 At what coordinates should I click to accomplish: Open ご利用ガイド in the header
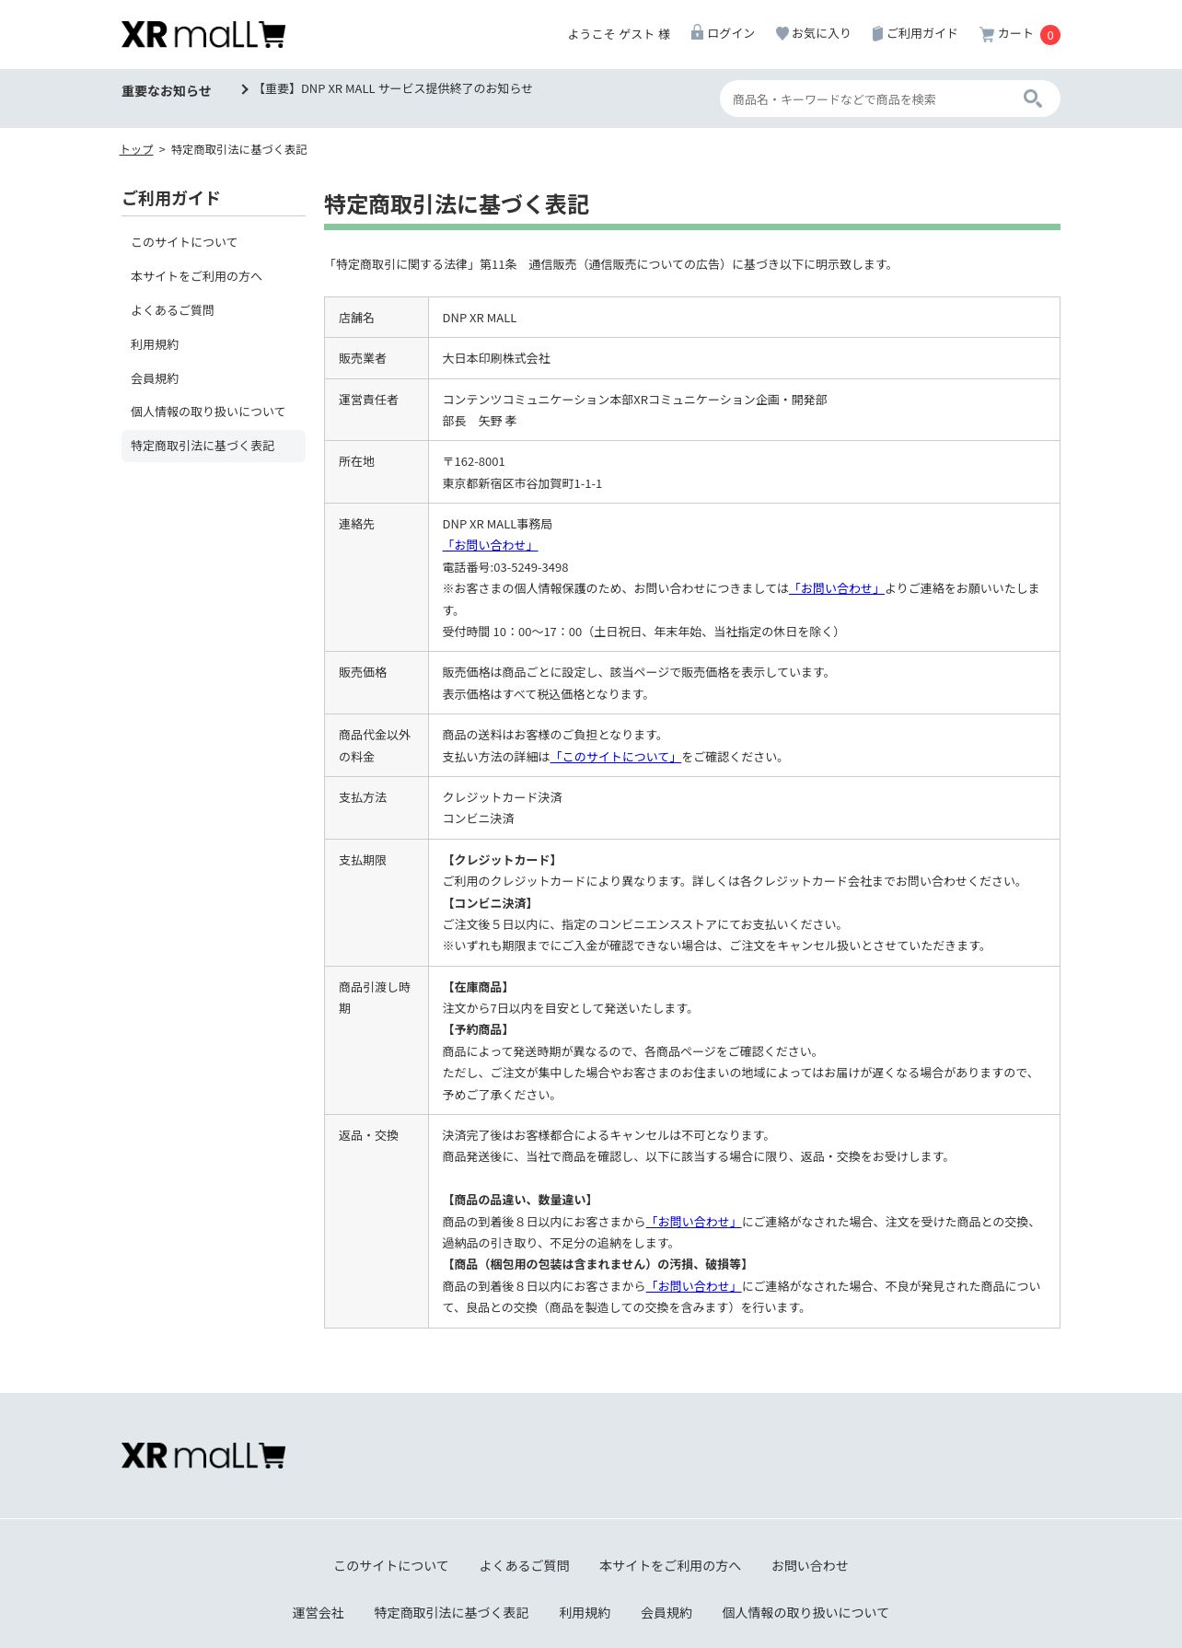(x=922, y=33)
